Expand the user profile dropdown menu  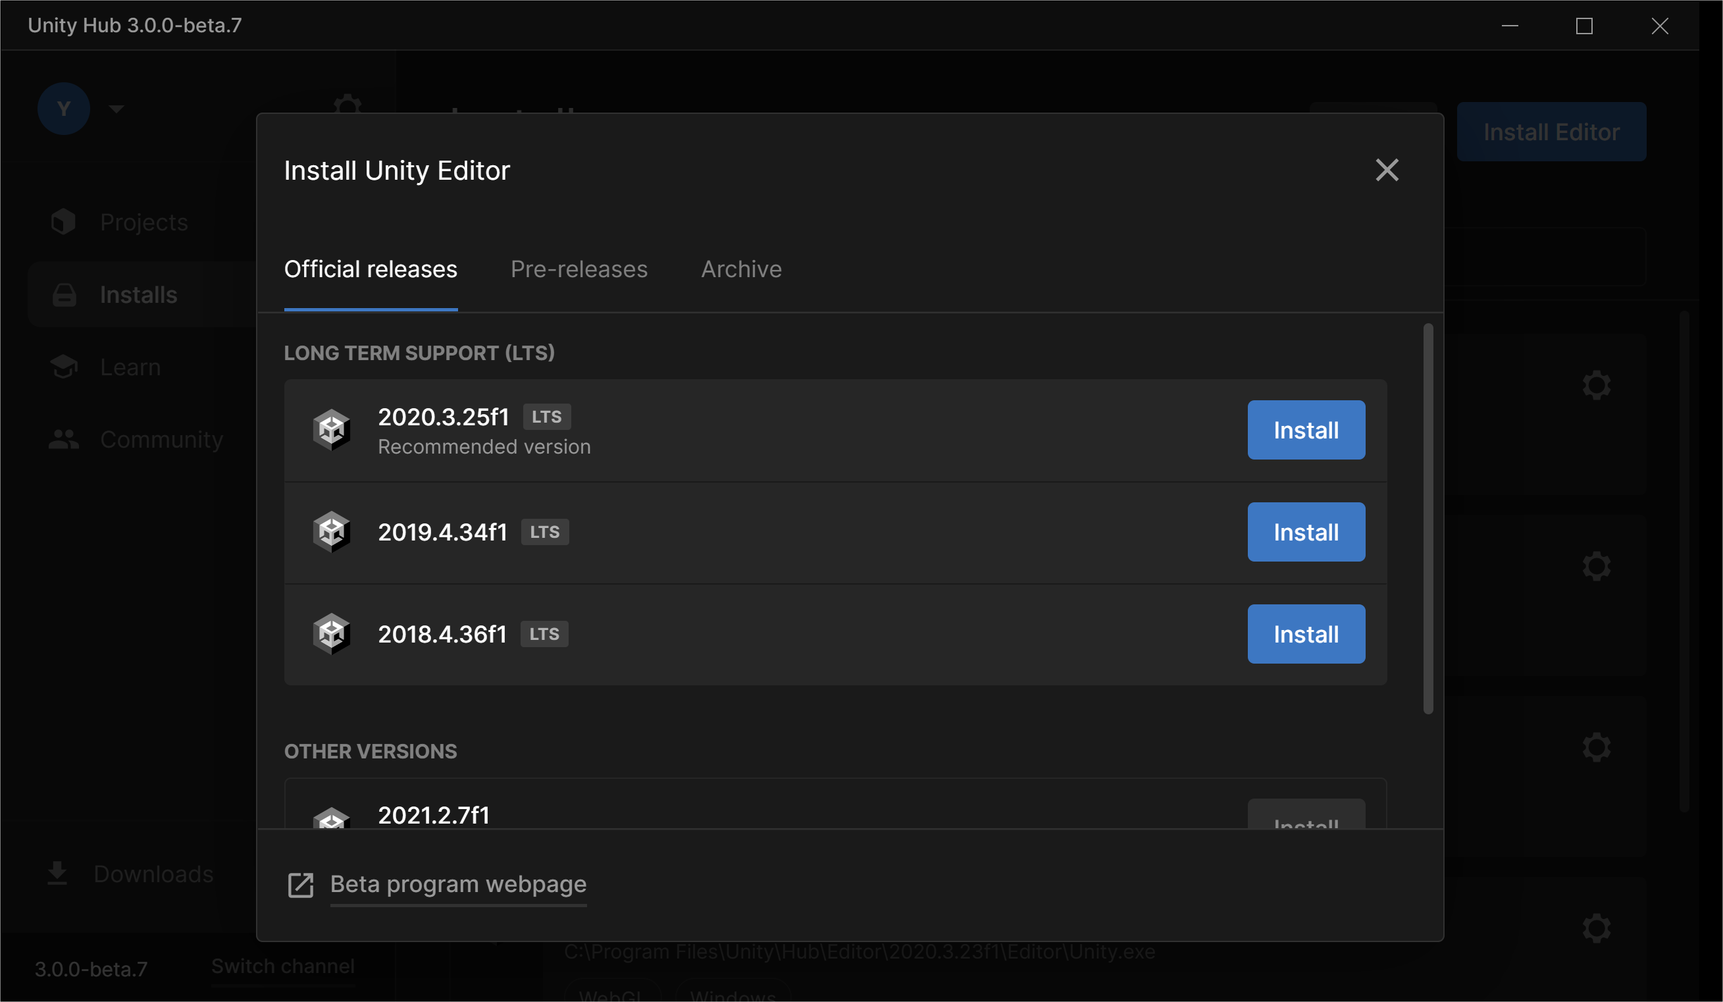point(116,107)
